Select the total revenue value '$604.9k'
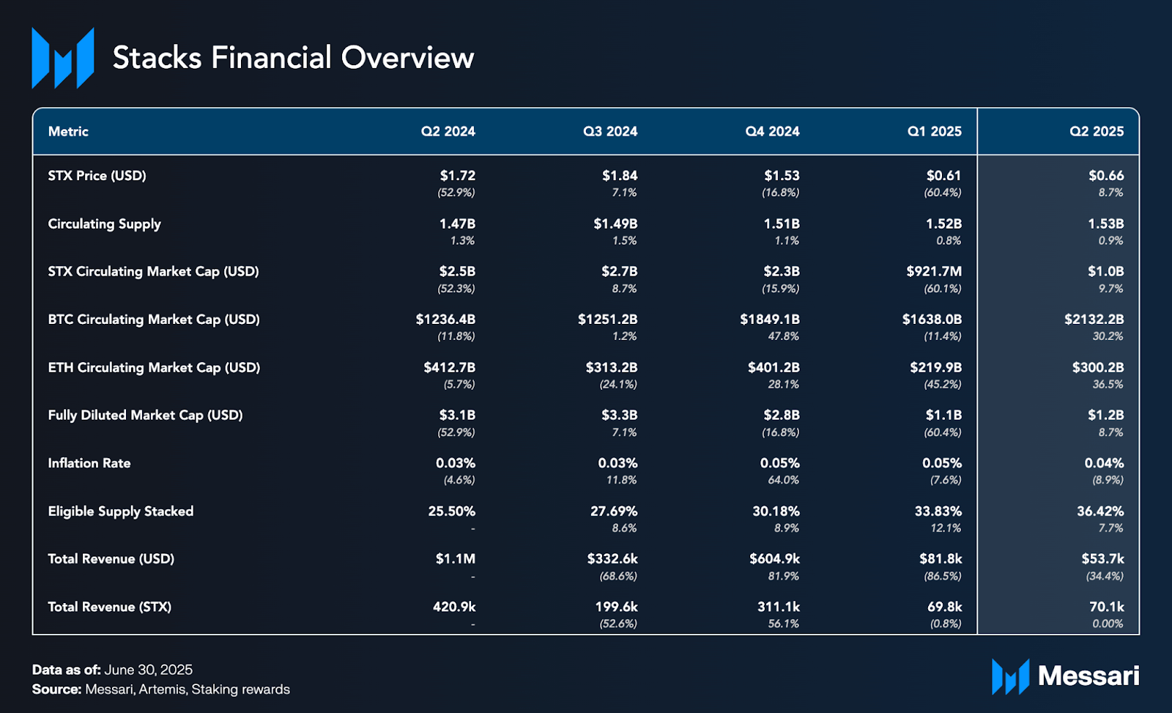1172x713 pixels. click(x=775, y=558)
